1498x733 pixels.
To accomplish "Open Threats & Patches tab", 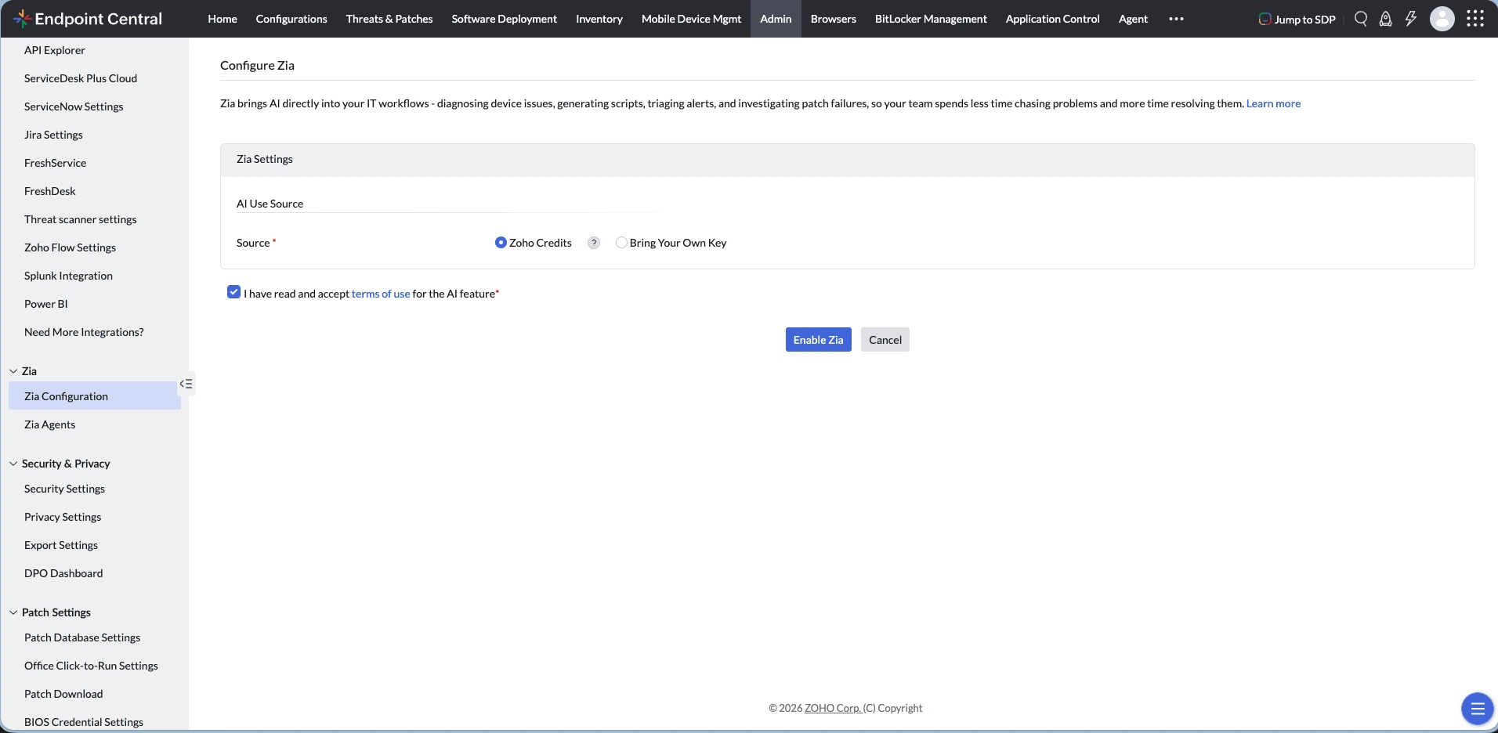I will [x=389, y=19].
